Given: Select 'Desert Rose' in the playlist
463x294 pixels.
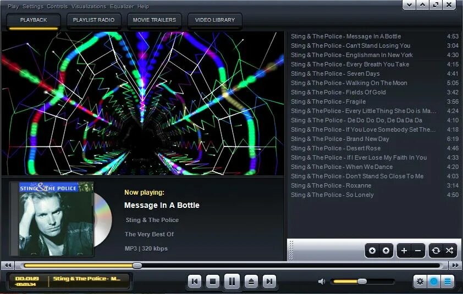Looking at the screenshot, I should 374,148.
